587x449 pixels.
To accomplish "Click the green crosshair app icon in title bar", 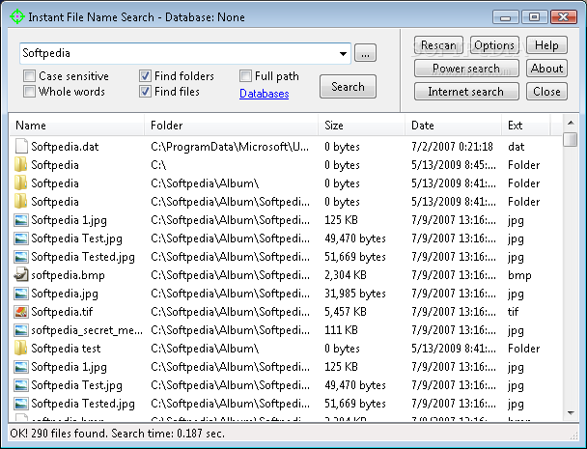I will click(x=16, y=16).
